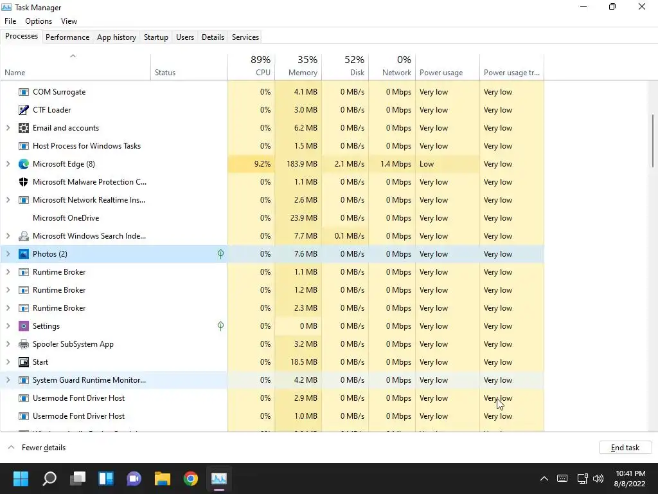
Task: Open the clock and date 10:41 PM
Action: (630, 479)
